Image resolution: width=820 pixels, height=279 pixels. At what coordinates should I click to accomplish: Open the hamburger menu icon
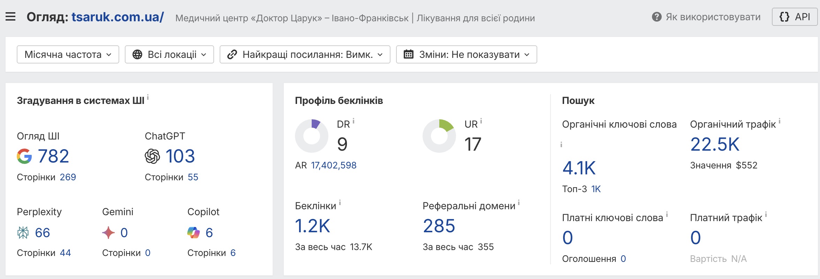pos(10,17)
